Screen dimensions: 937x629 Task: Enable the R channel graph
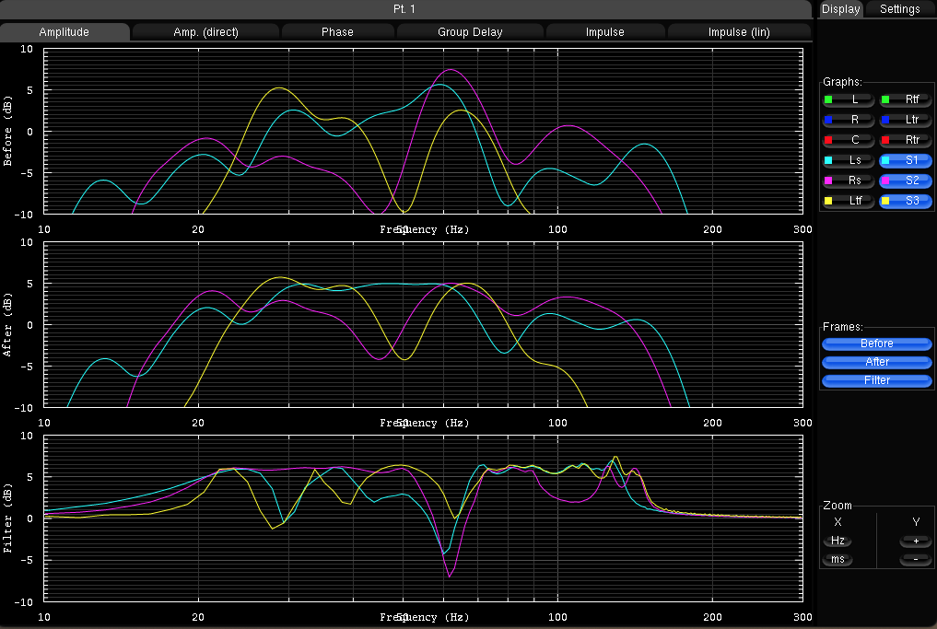(x=848, y=119)
